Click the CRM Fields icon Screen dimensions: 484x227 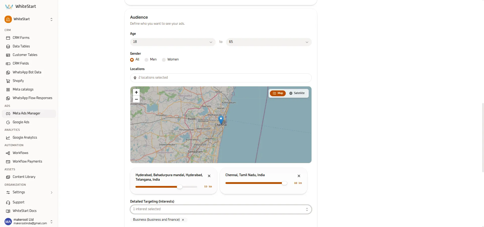[x=8, y=63]
